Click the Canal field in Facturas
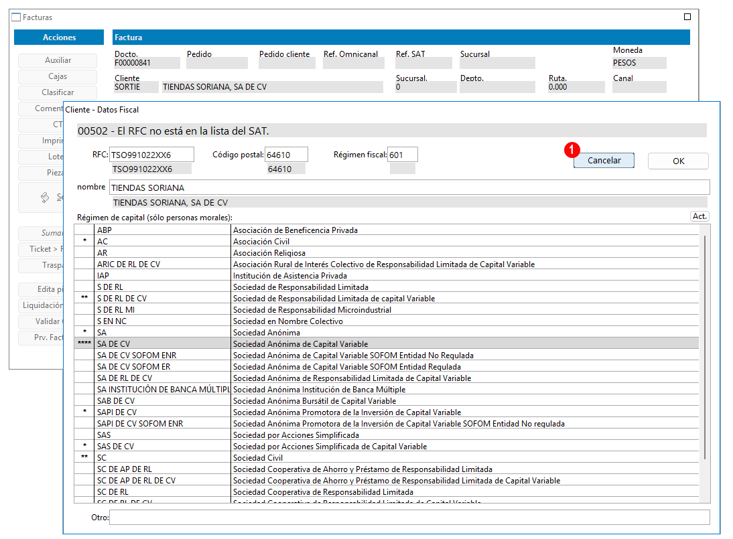733x539 pixels. (639, 87)
